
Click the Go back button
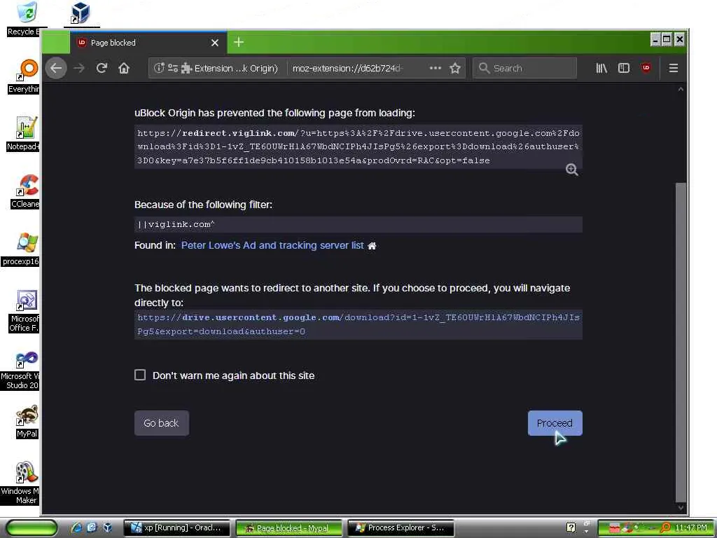[x=162, y=423]
